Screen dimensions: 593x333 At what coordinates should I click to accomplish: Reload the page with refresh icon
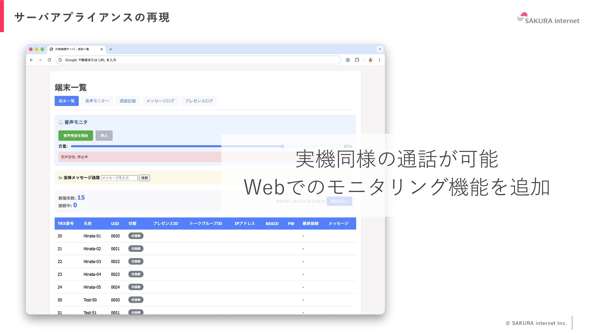pyautogui.click(x=49, y=60)
